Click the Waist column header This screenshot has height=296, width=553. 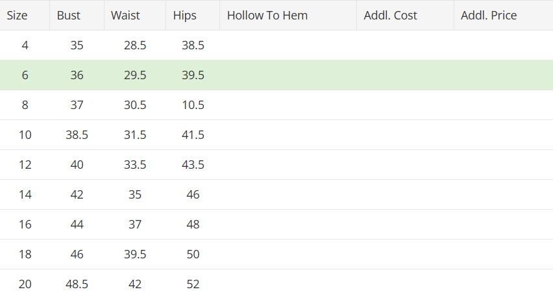tap(135, 15)
